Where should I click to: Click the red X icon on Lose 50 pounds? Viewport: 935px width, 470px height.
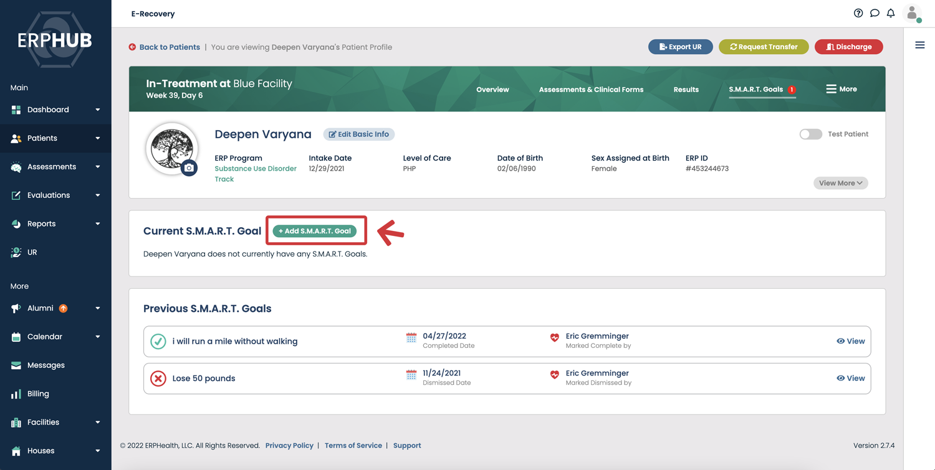point(158,378)
